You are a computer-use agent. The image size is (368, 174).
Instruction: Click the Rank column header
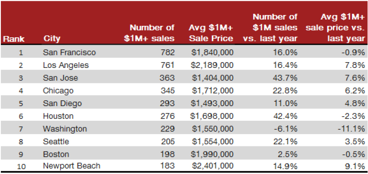[x=14, y=39]
